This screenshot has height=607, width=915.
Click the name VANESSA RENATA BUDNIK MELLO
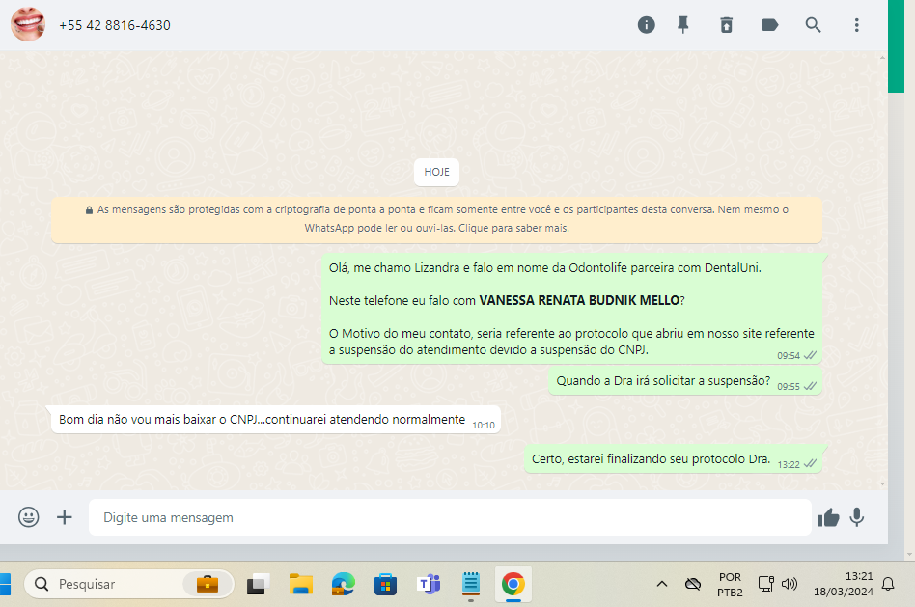(x=579, y=300)
